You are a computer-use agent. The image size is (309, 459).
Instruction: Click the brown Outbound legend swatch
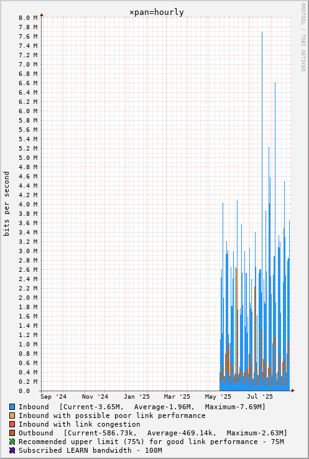pos(12,433)
